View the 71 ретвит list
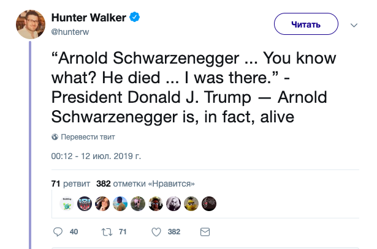The image size is (377, 249). [70, 184]
